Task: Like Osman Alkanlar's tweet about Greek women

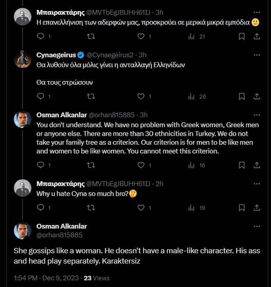Action: pos(141,165)
